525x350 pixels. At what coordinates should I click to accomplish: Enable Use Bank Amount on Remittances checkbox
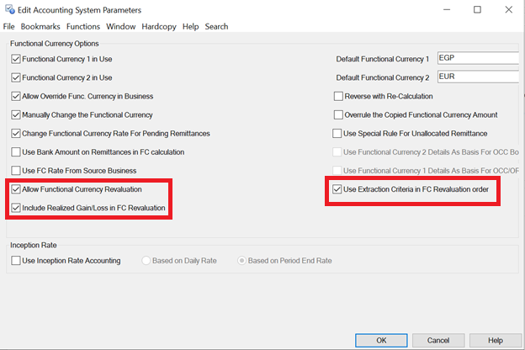click(x=16, y=152)
